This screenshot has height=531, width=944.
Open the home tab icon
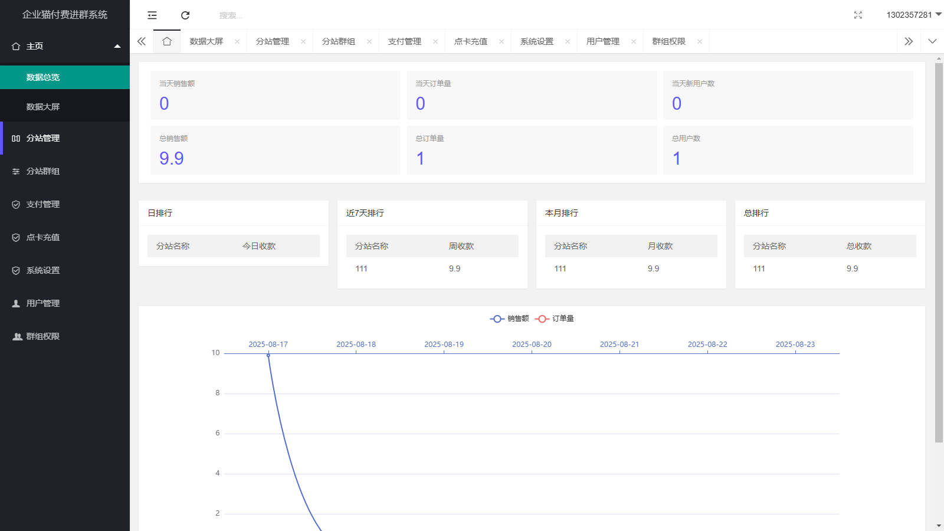click(x=167, y=41)
